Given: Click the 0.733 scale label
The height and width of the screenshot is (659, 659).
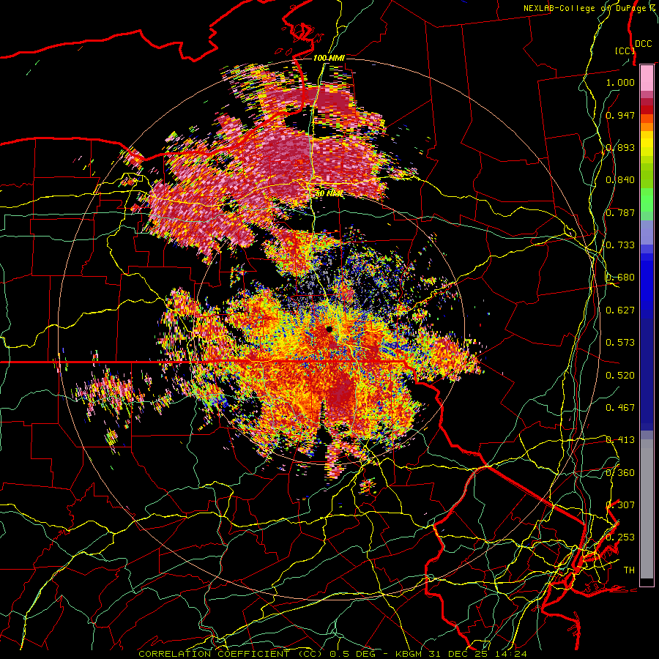Looking at the screenshot, I should 620,245.
